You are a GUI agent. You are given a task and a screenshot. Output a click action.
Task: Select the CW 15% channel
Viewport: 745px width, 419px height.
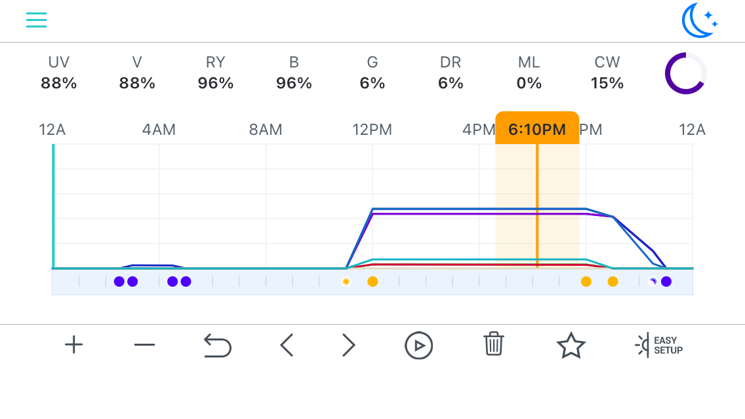coord(607,73)
